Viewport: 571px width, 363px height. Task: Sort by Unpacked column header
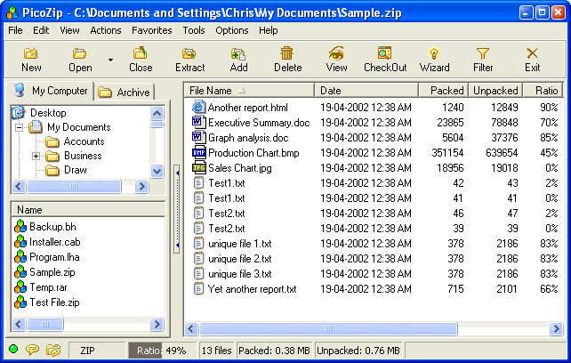(495, 91)
